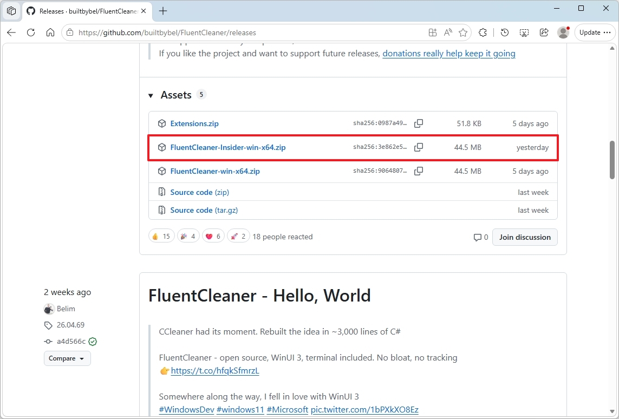The height and width of the screenshot is (419, 619).
Task: Click scrollbar up arrow
Action: pos(613,49)
